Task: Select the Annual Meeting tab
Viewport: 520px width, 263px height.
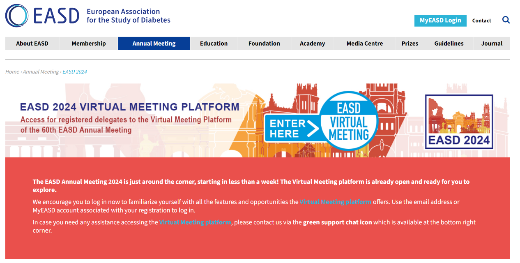Action: pos(154,44)
